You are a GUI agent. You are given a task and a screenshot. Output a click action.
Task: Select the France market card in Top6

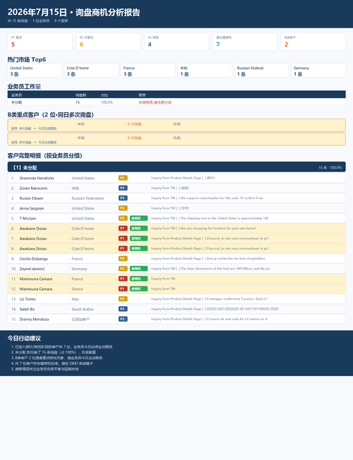click(x=148, y=71)
